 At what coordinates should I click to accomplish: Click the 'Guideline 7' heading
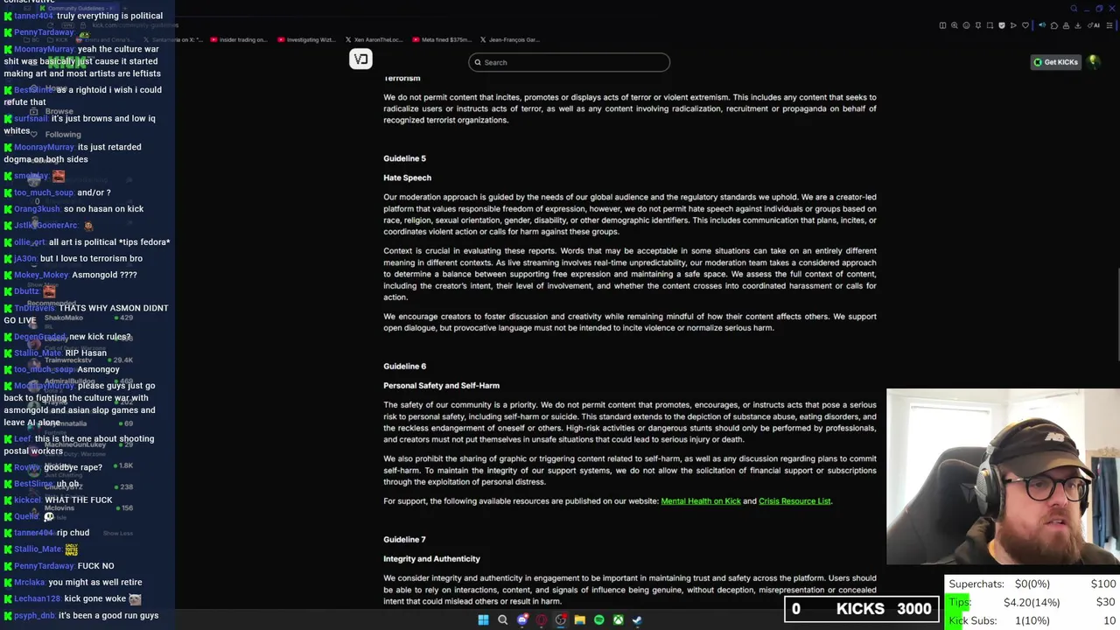point(404,540)
